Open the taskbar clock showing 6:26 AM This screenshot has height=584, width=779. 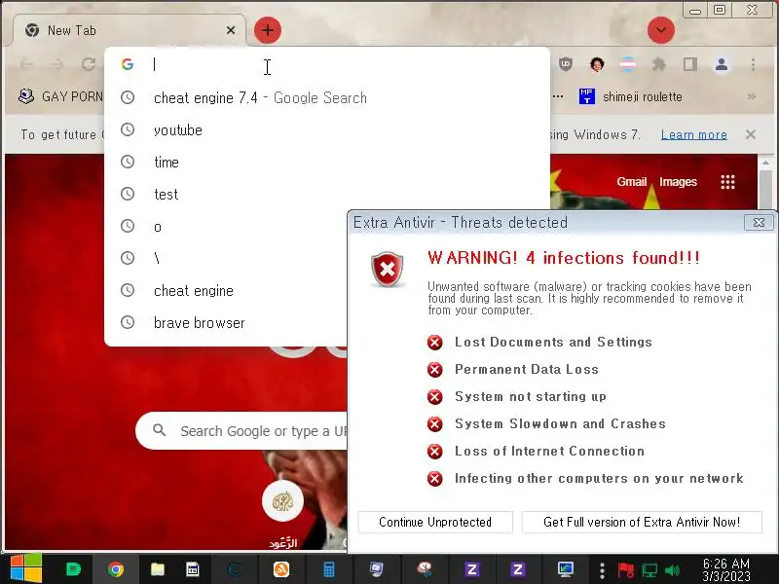(726, 569)
